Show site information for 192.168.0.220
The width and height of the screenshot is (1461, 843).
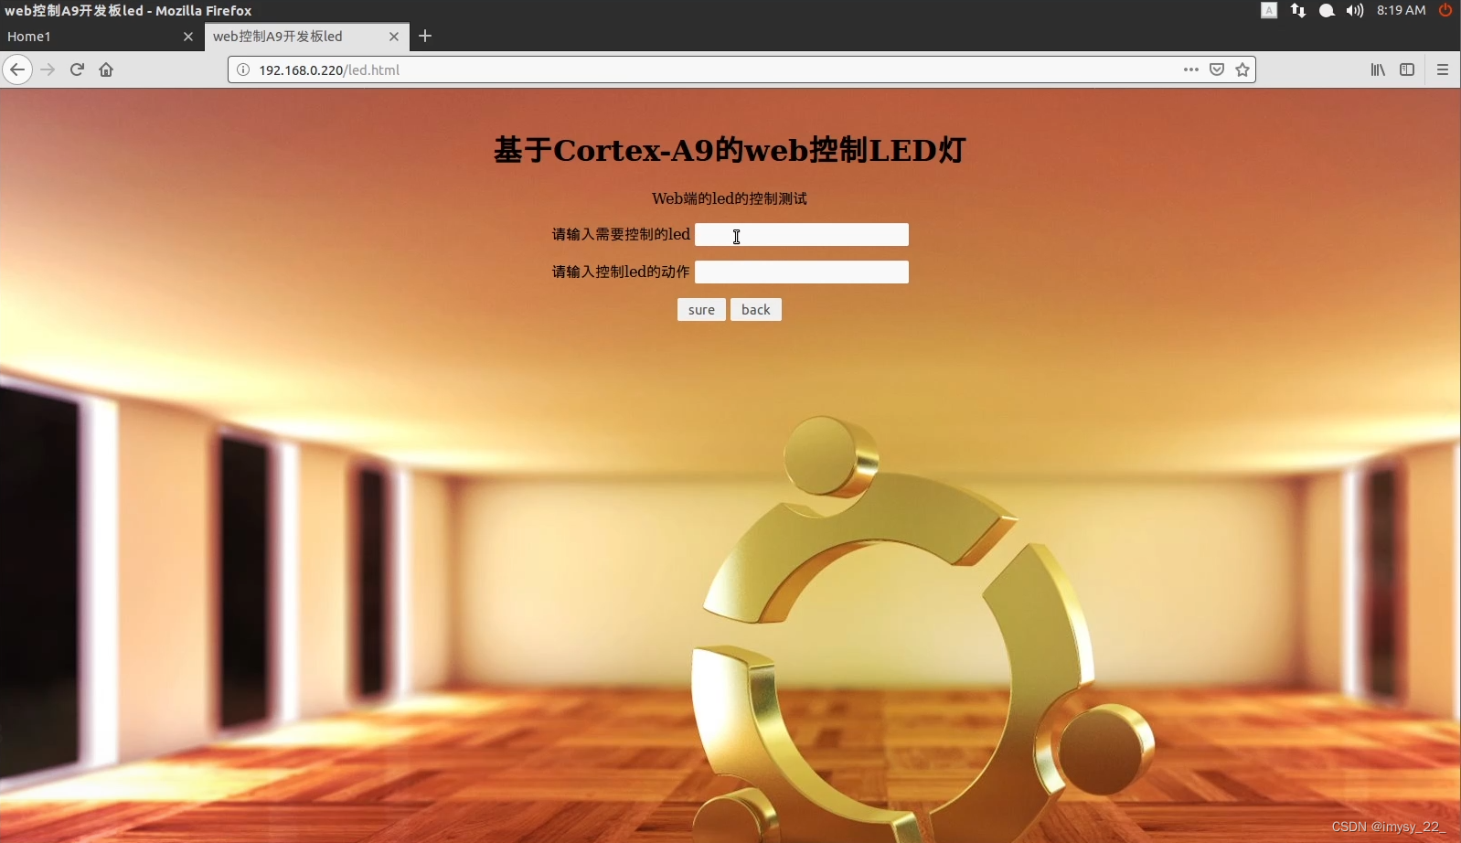(243, 69)
